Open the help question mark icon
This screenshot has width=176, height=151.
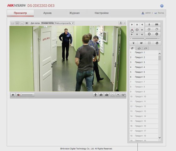[x=162, y=6]
